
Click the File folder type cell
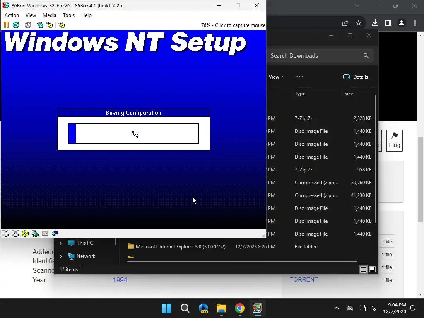point(306,247)
